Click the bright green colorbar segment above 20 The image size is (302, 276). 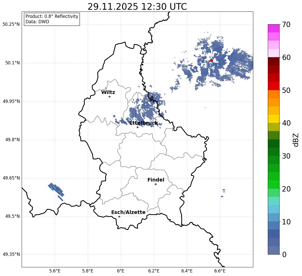click(x=273, y=184)
